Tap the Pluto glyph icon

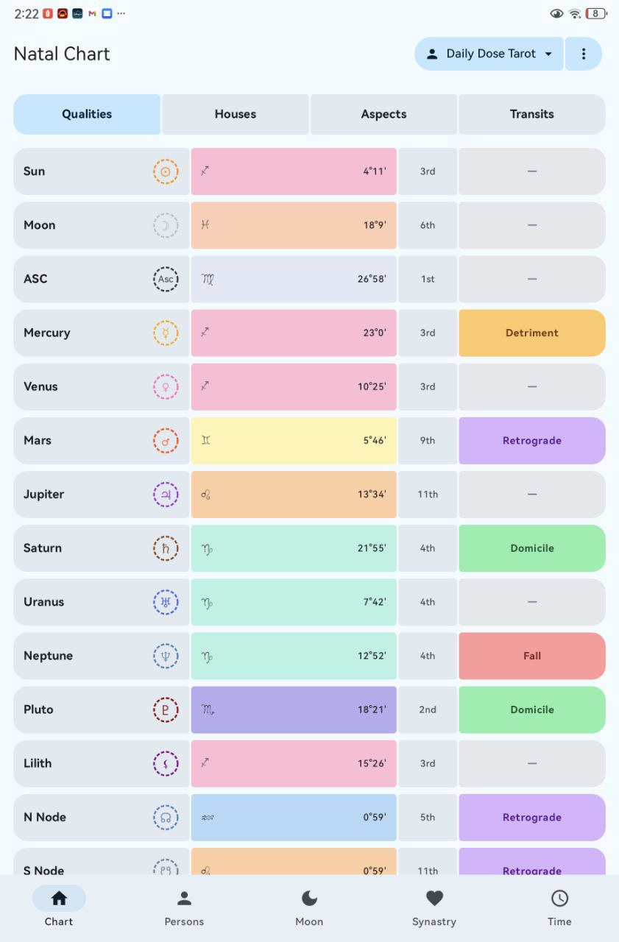(x=166, y=709)
